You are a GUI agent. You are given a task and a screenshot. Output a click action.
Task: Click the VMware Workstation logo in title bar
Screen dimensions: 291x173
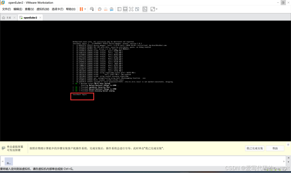pos(3,3)
